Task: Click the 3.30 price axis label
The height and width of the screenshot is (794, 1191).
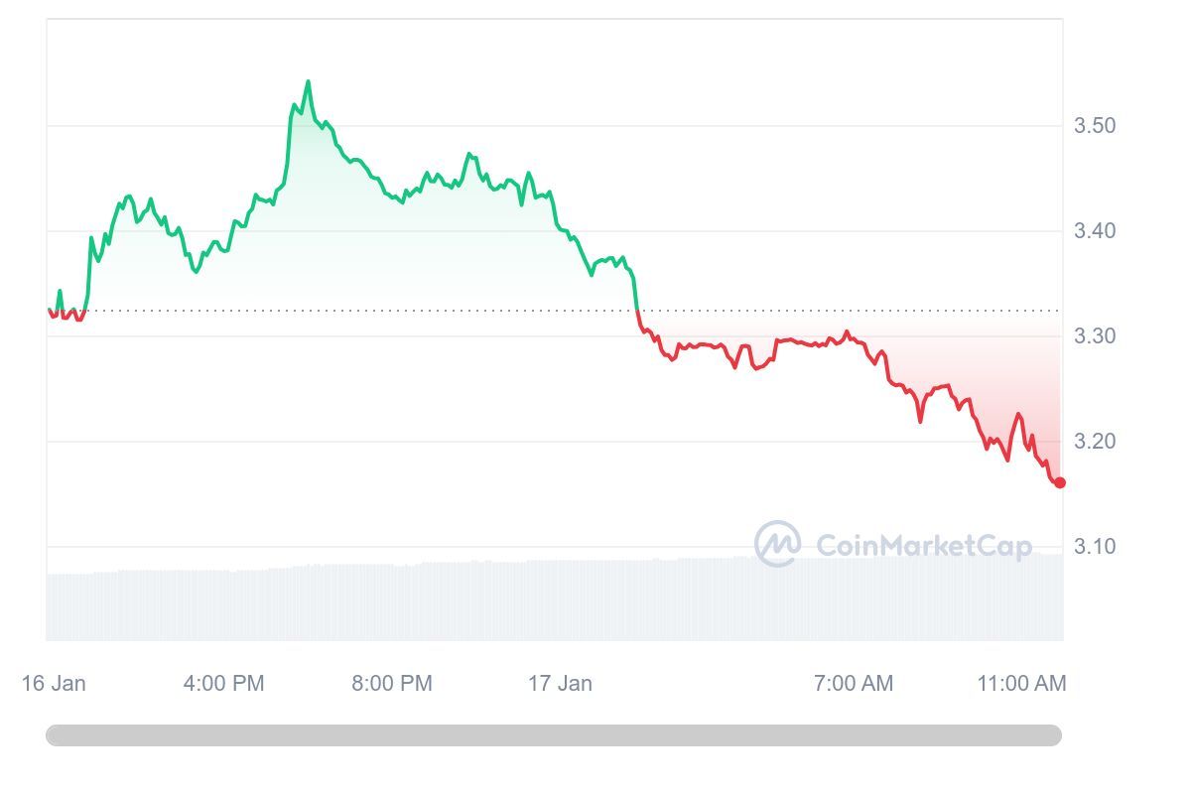Action: pyautogui.click(x=1095, y=335)
